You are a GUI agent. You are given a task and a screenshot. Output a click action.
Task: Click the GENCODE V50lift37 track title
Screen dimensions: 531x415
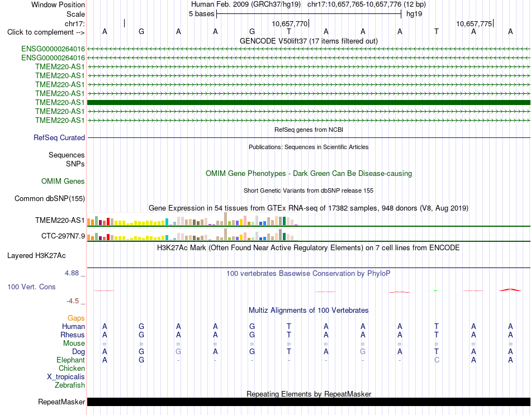click(309, 41)
